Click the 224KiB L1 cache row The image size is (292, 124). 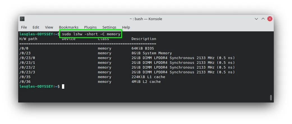pos(92,77)
